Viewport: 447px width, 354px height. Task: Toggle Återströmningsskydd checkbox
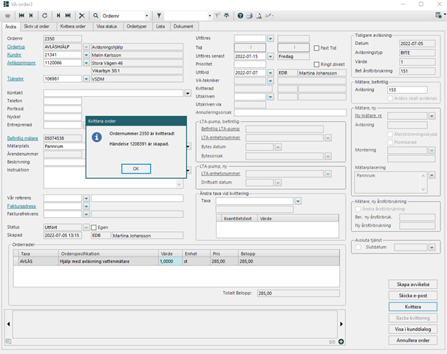tap(390, 134)
